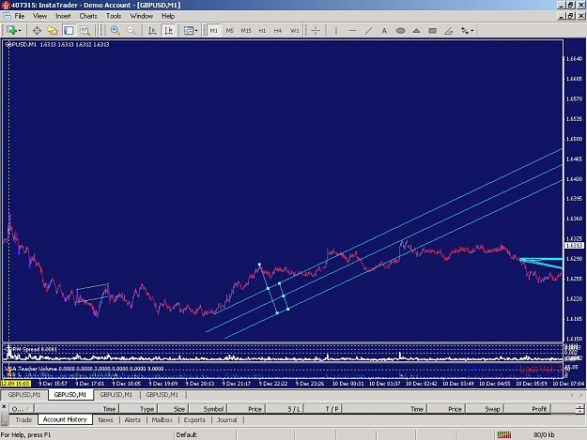Open the New Chart dropdown arrow
Viewport: 587px width, 440px height.
(x=20, y=31)
